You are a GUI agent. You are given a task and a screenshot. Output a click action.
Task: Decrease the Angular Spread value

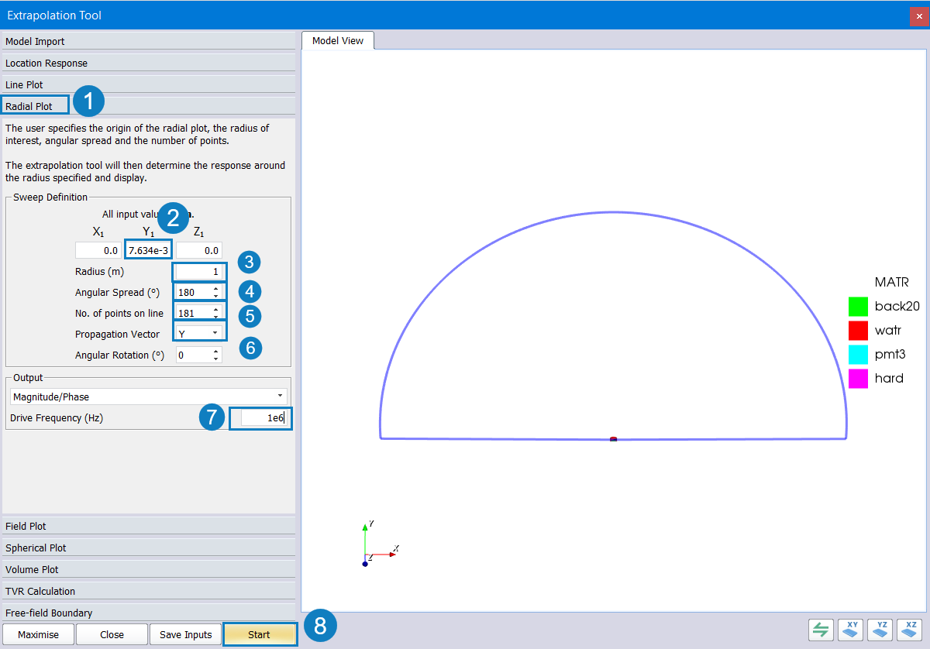click(x=215, y=297)
